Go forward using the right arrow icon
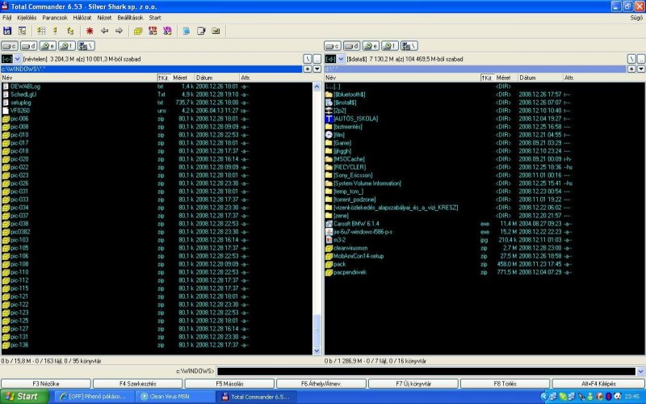The height and width of the screenshot is (404, 646). pyautogui.click(x=119, y=31)
